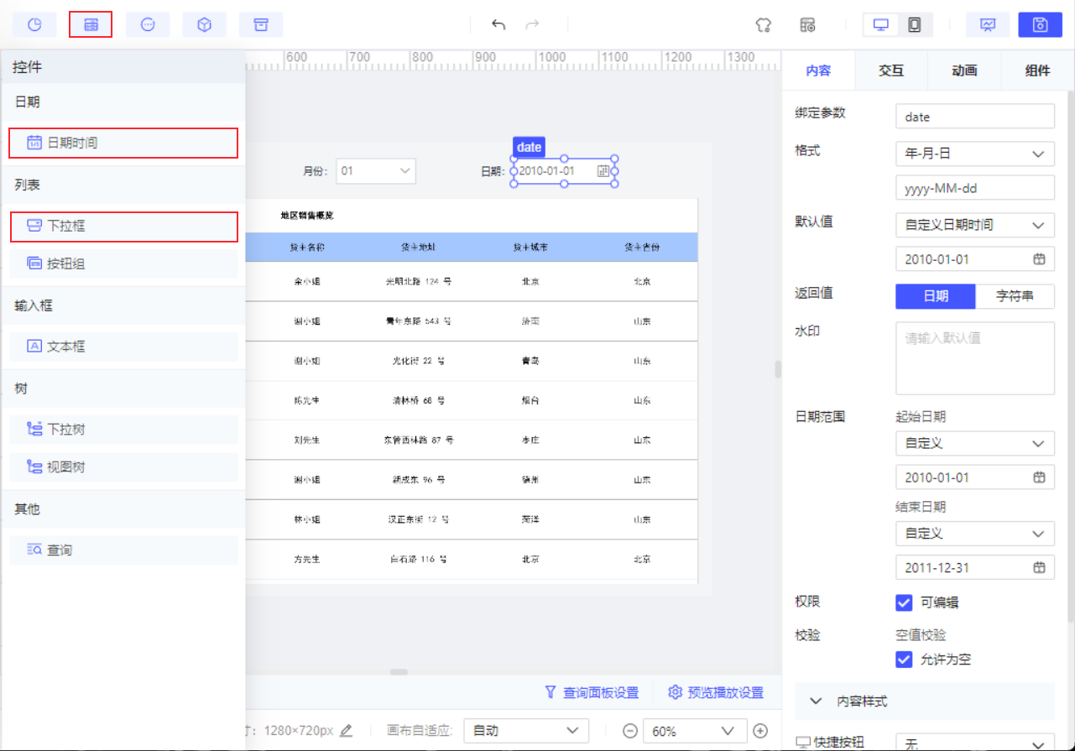The height and width of the screenshot is (751, 1075).
Task: Click the 绑定参数 input field
Action: coord(975,117)
